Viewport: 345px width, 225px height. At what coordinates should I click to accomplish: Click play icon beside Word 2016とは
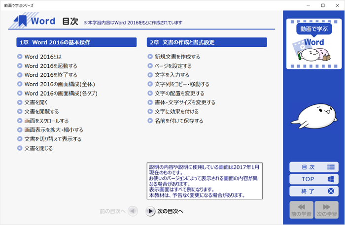point(20,57)
